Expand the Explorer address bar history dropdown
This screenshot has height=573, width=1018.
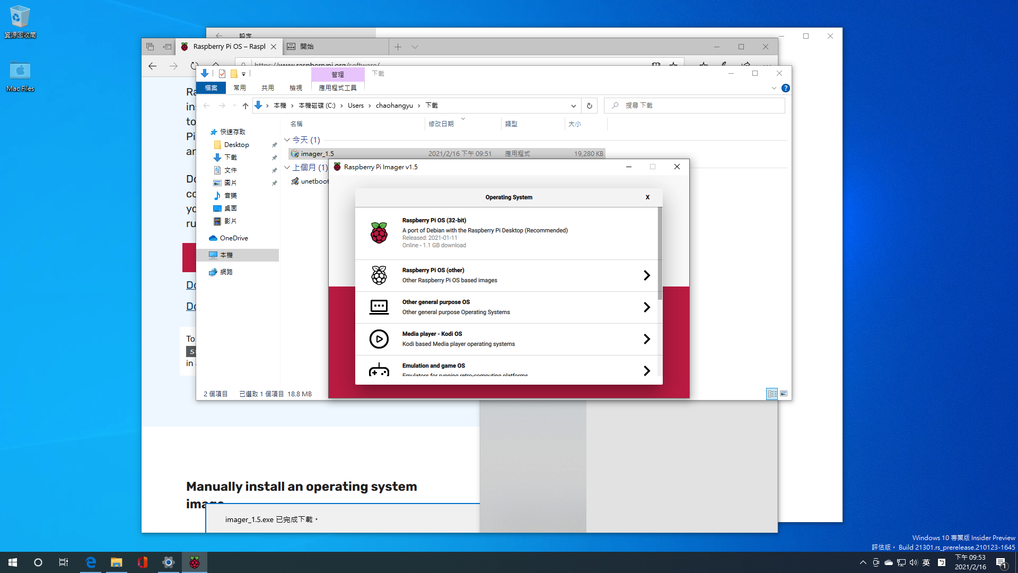573,106
